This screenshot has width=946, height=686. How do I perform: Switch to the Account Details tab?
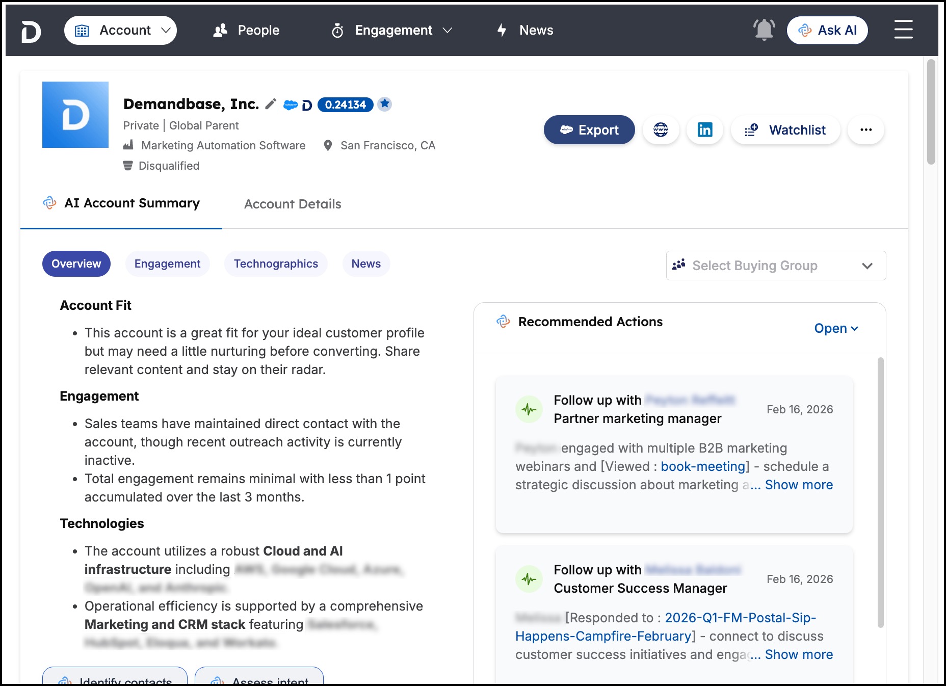293,204
